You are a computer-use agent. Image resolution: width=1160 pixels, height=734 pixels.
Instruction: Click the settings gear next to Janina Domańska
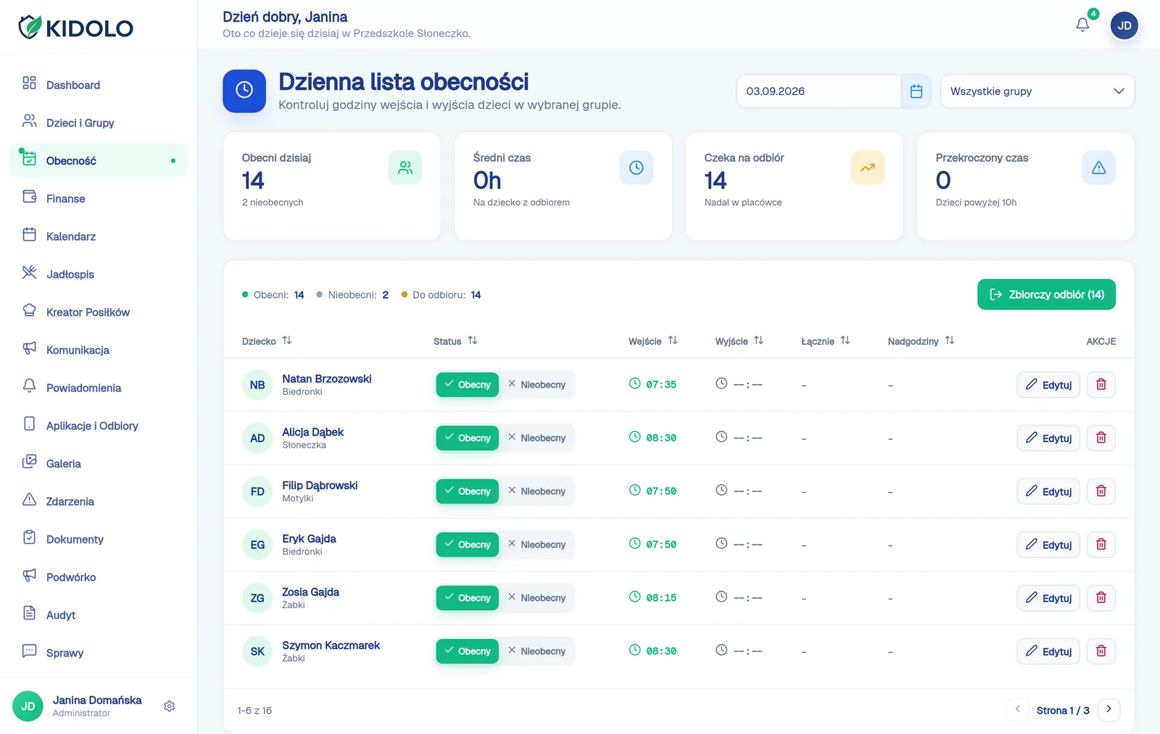tap(169, 706)
